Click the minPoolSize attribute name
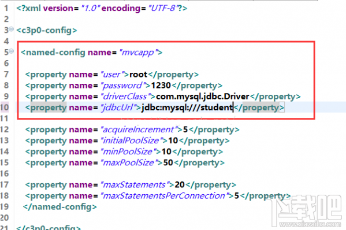The image size is (346, 230). click(128, 151)
